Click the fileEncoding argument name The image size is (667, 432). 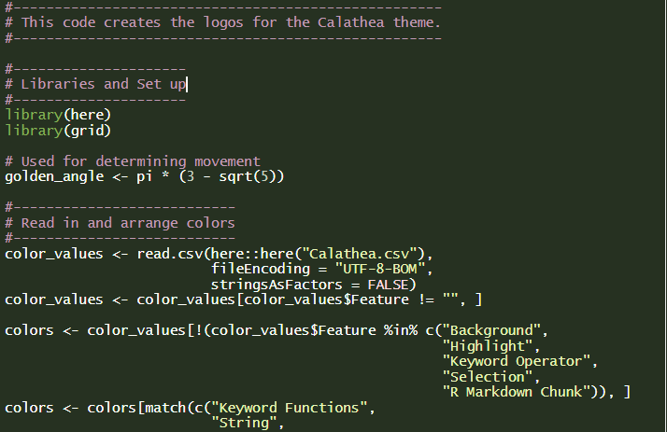pos(261,269)
